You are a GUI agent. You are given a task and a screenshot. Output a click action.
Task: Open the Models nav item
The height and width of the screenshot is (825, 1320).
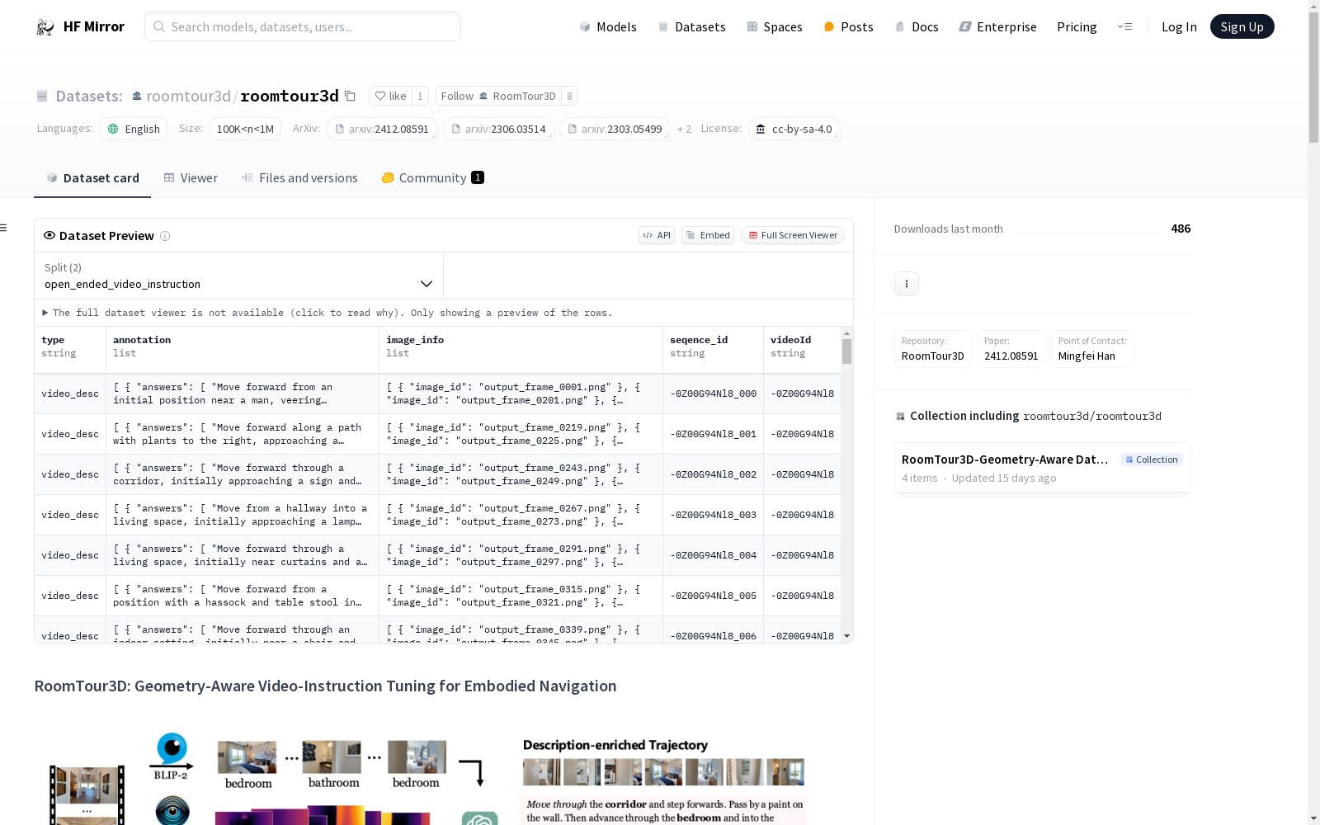tap(608, 27)
